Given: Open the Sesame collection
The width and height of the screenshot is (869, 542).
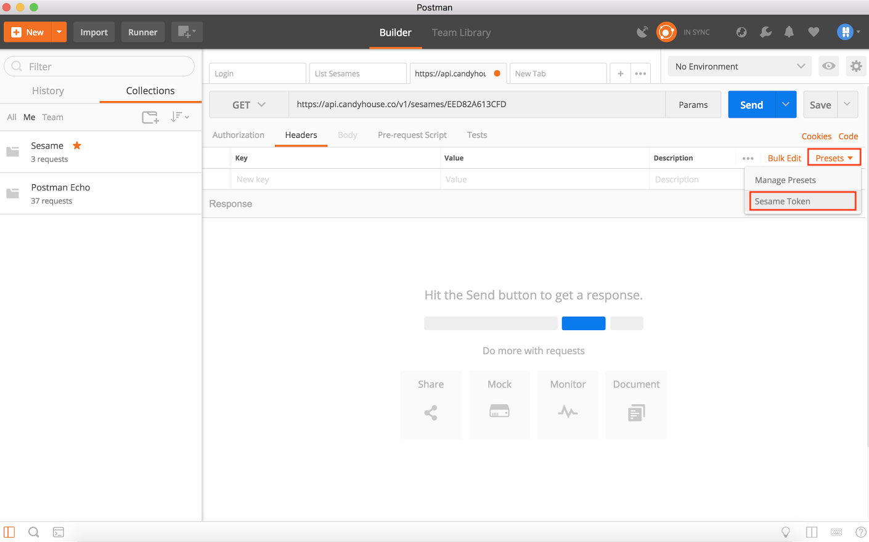Looking at the screenshot, I should pos(100,152).
